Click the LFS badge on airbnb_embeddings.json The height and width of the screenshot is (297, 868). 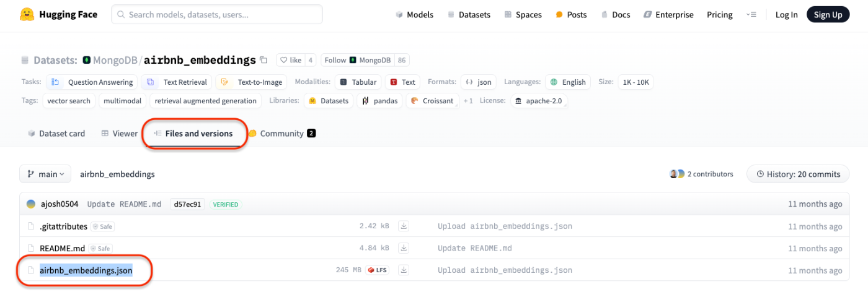377,270
